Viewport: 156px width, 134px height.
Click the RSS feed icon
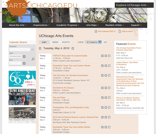(x=96, y=31)
